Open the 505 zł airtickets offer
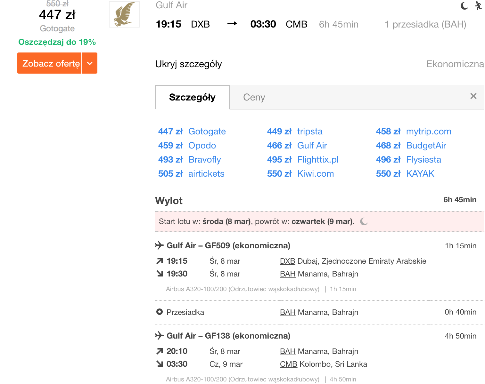Image resolution: width=485 pixels, height=384 pixels. tap(191, 174)
